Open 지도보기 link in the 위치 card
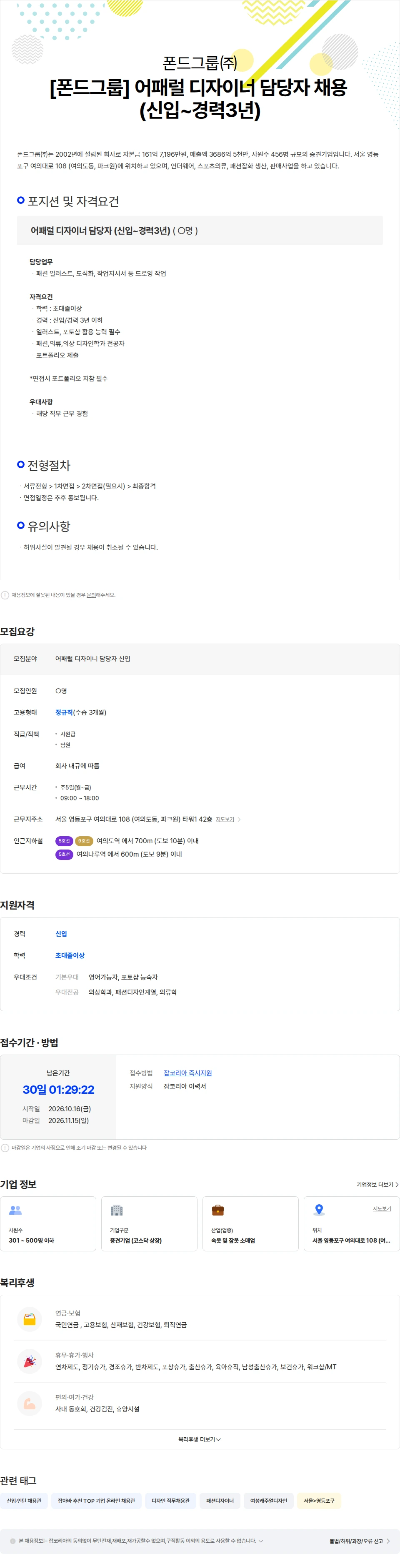400x1554 pixels. 382,1208
